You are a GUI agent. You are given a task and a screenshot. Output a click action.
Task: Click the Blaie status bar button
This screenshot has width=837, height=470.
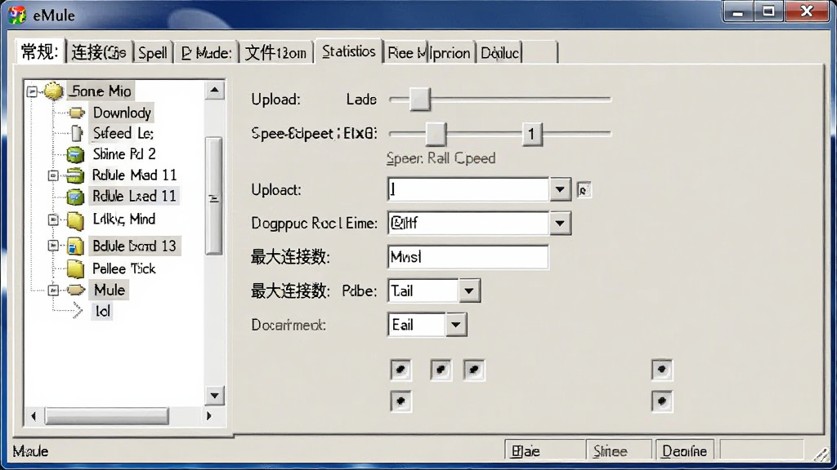pos(545,451)
